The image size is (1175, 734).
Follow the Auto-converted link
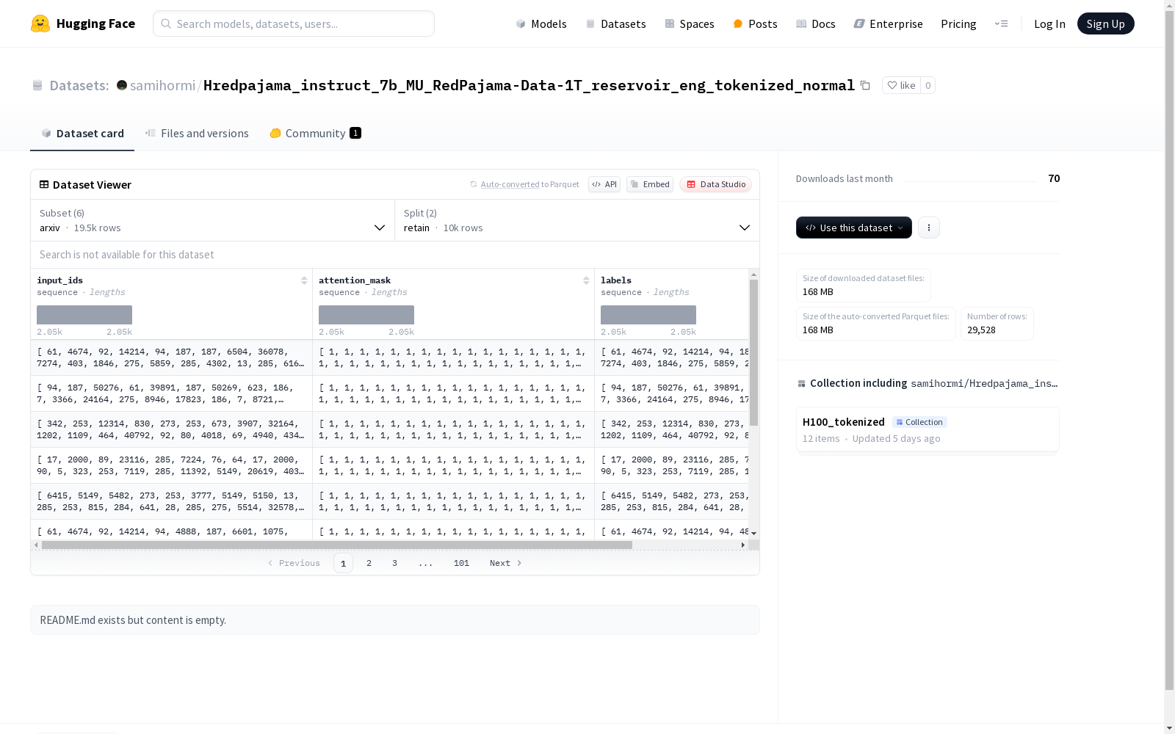[x=510, y=184]
